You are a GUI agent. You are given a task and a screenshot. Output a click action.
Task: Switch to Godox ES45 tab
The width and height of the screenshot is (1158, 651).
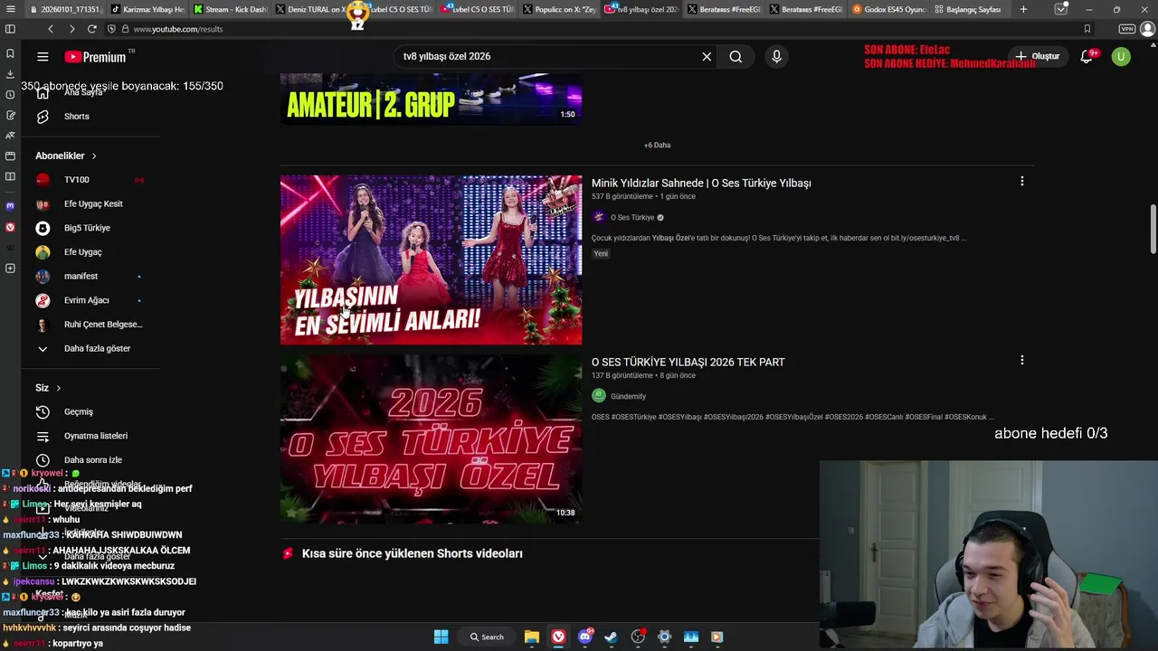[889, 9]
